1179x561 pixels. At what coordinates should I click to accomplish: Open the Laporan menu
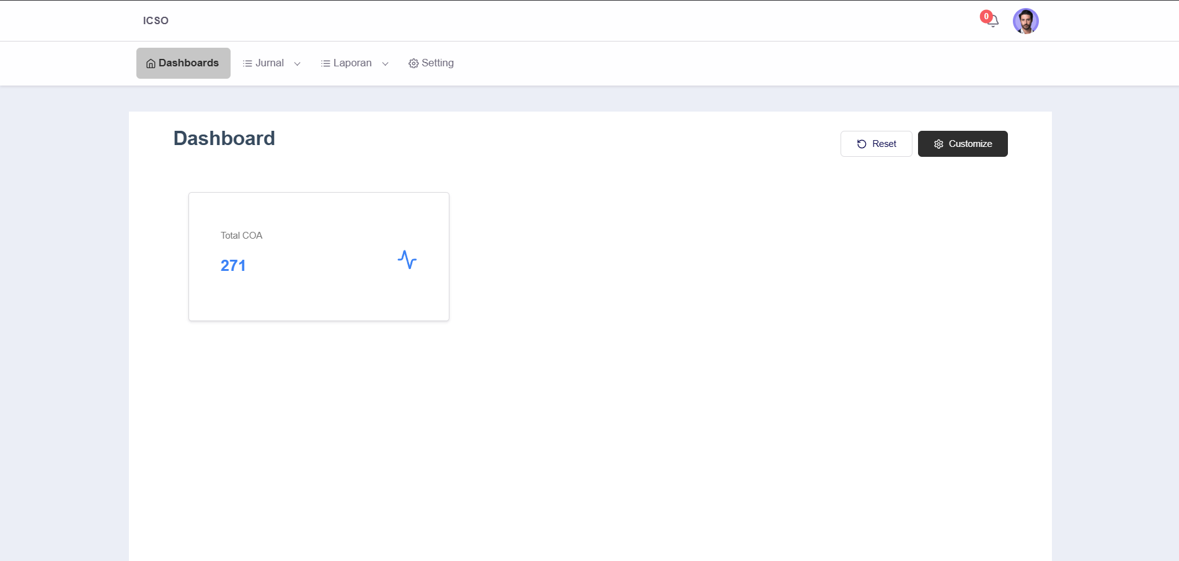352,63
